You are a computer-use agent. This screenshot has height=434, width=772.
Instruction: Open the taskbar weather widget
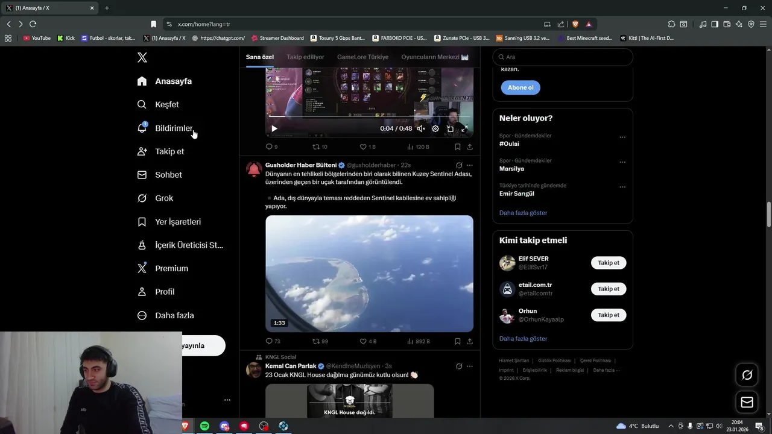(638, 426)
